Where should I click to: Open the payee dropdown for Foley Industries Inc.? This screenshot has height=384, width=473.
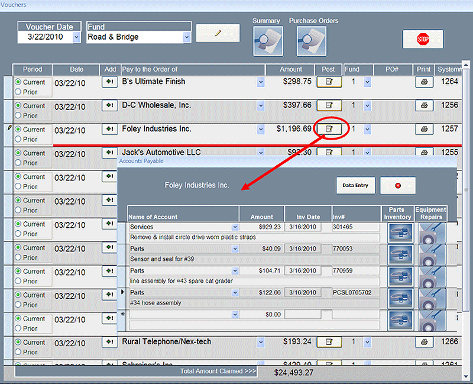[x=261, y=129]
